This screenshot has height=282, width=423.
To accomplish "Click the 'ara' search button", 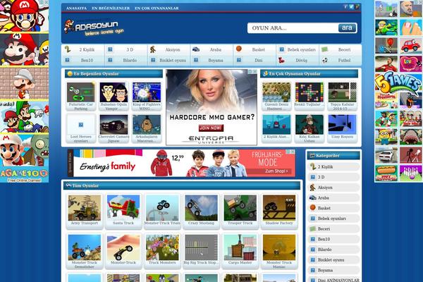I will [x=347, y=27].
